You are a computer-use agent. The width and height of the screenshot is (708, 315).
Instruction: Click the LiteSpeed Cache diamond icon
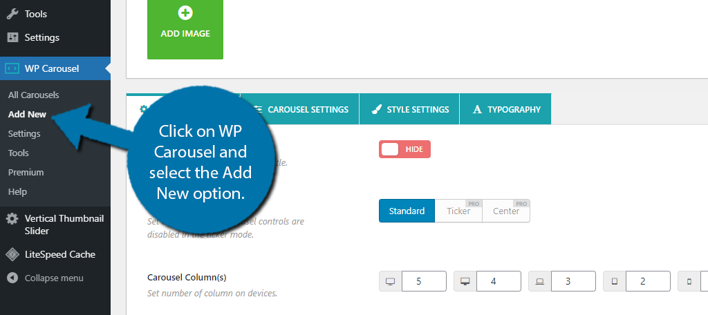[12, 254]
